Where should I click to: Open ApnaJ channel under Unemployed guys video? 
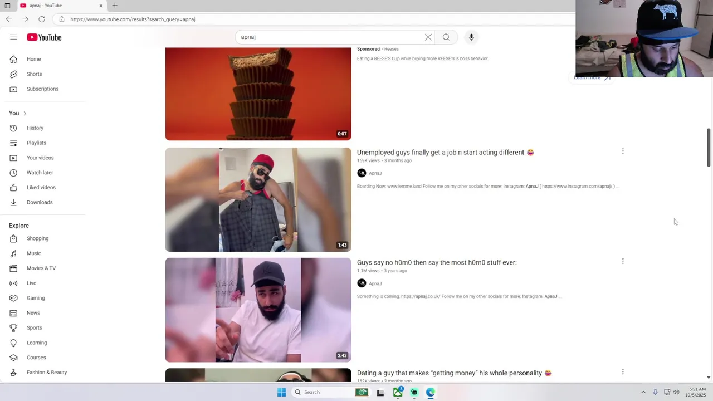pos(375,173)
